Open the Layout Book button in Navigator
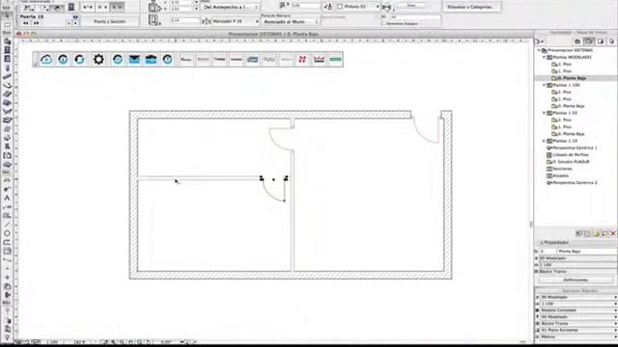The image size is (618, 347). point(601,41)
